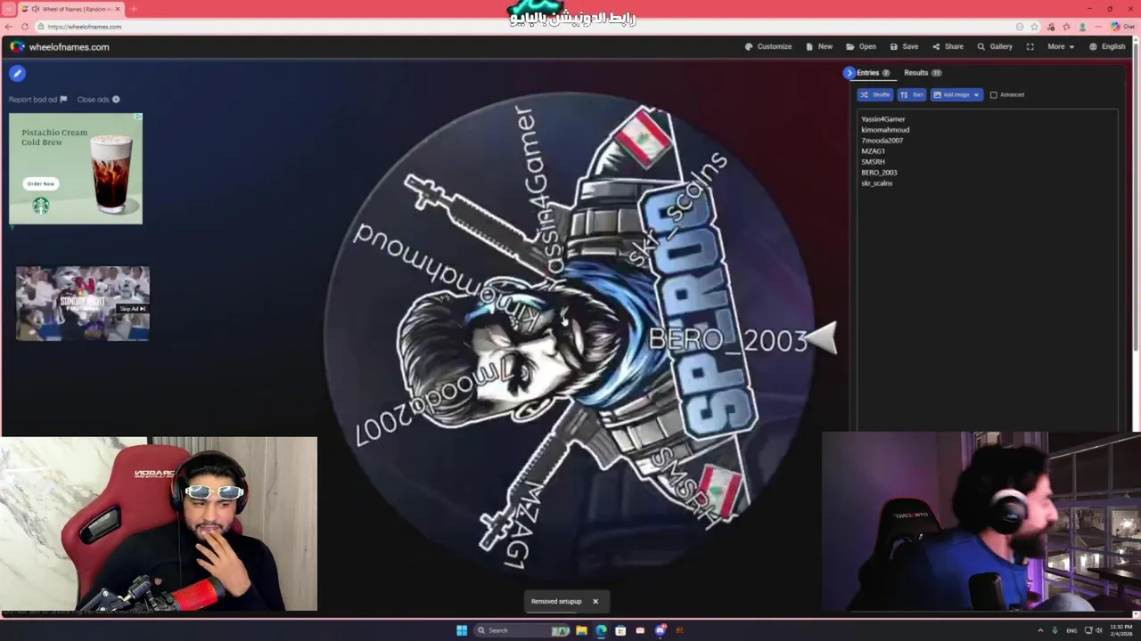Open the tab search dropdown arrow
This screenshot has width=1141, height=641.
pos(10,9)
